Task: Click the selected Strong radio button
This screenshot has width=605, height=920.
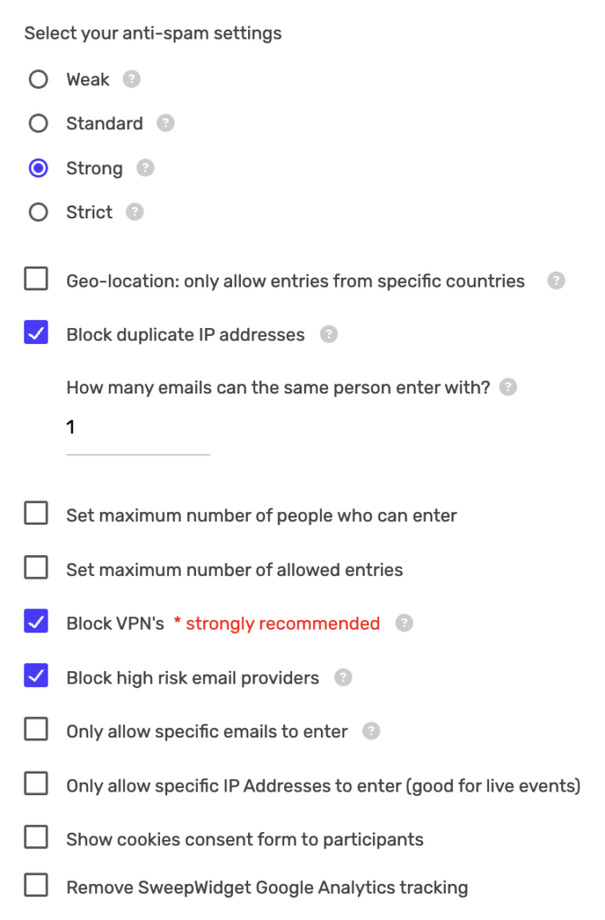Action: pyautogui.click(x=38, y=168)
